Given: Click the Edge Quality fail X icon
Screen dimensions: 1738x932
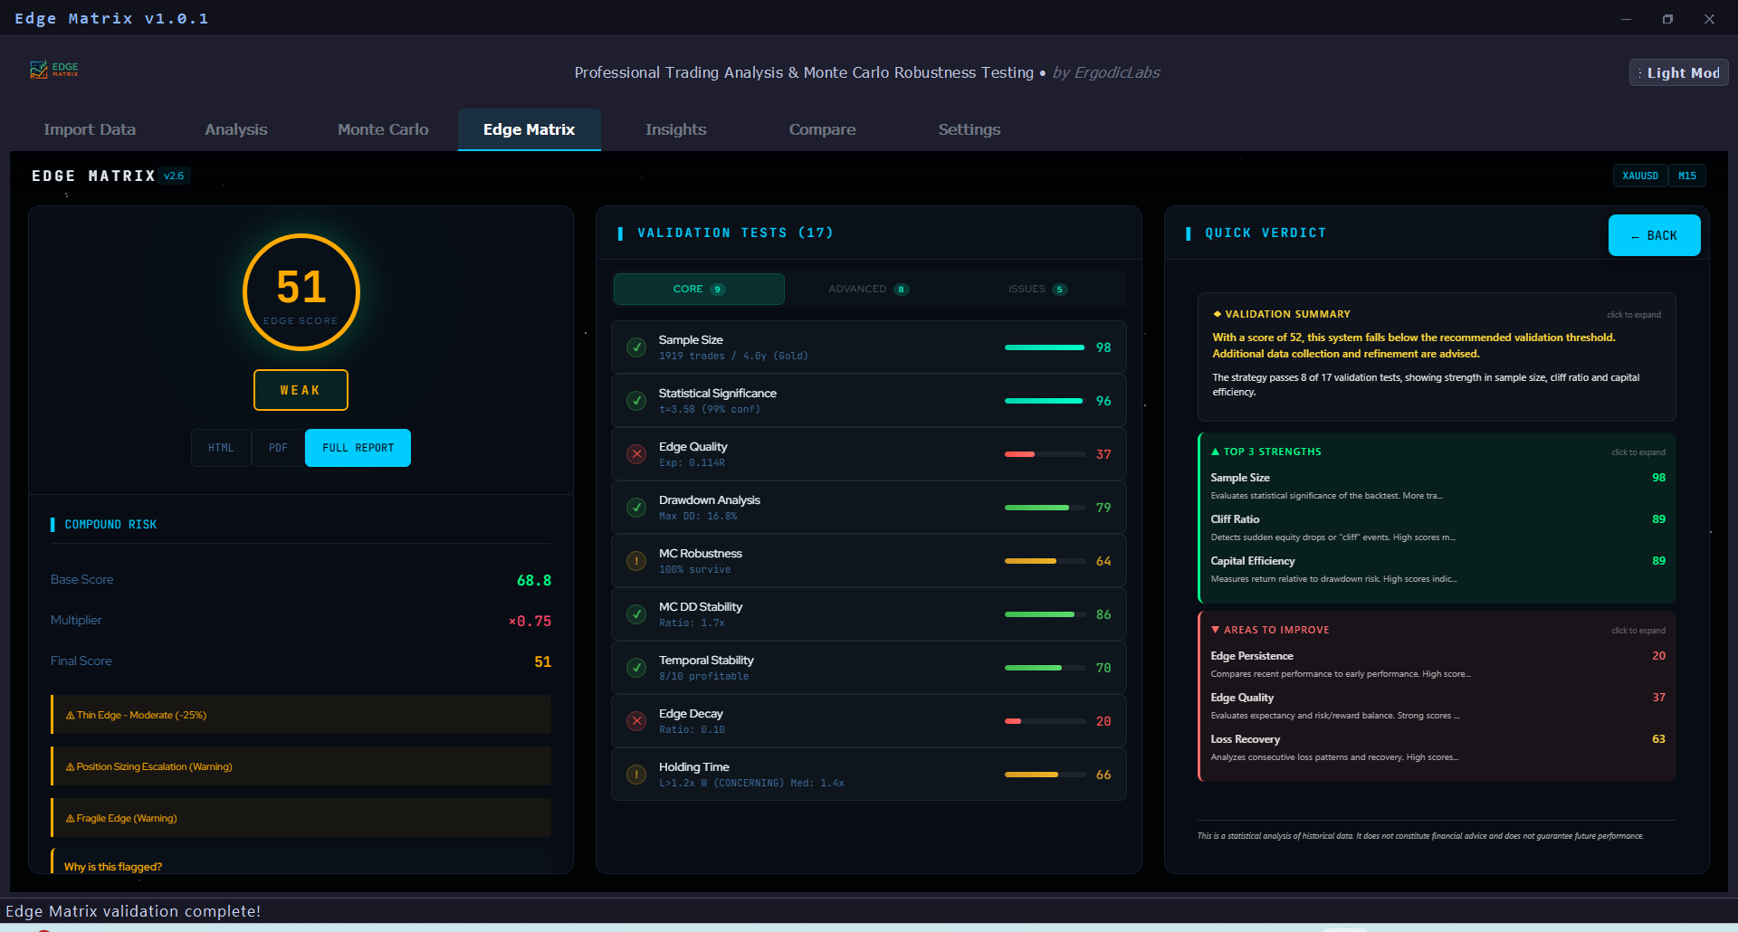Looking at the screenshot, I should (x=636, y=454).
